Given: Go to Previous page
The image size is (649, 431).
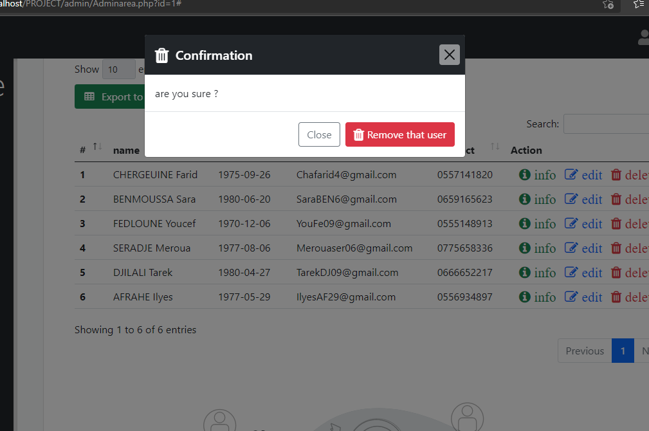Looking at the screenshot, I should pyautogui.click(x=585, y=351).
